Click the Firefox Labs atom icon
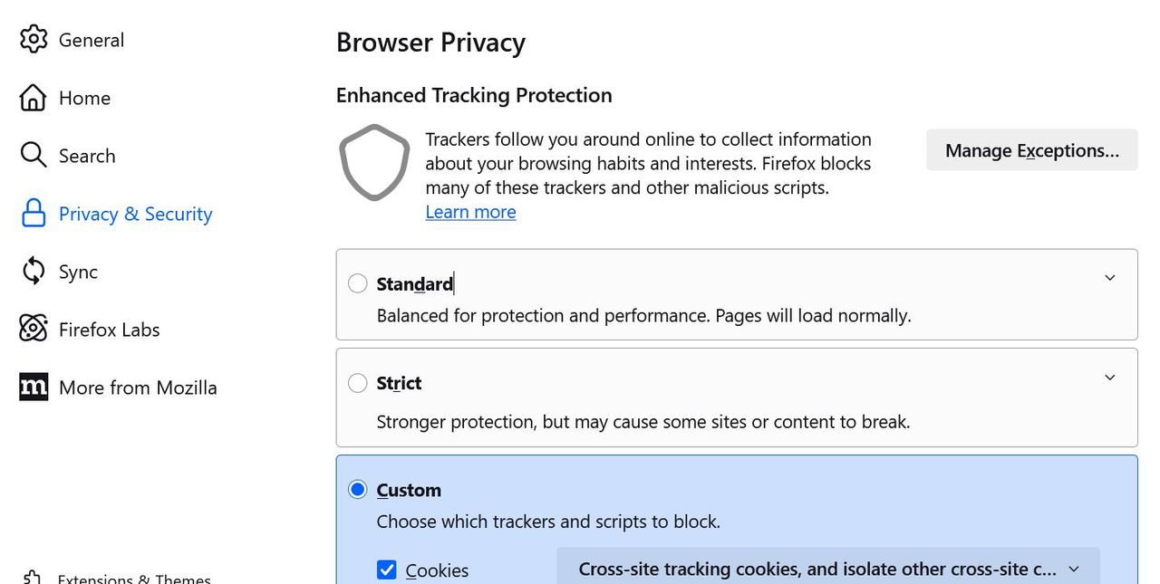Viewport: 1160px width, 584px height. (34, 330)
